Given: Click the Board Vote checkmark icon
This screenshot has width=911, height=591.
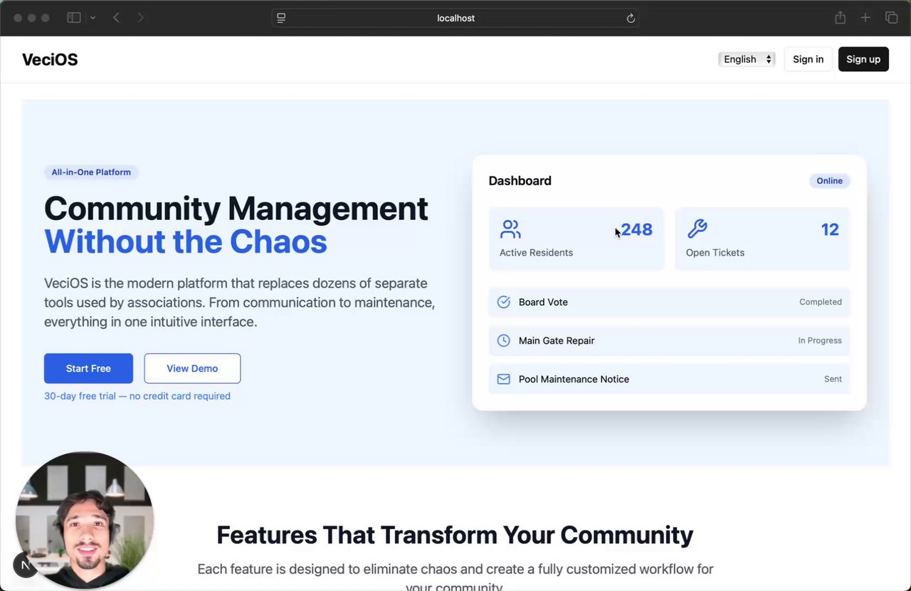Looking at the screenshot, I should pos(503,302).
